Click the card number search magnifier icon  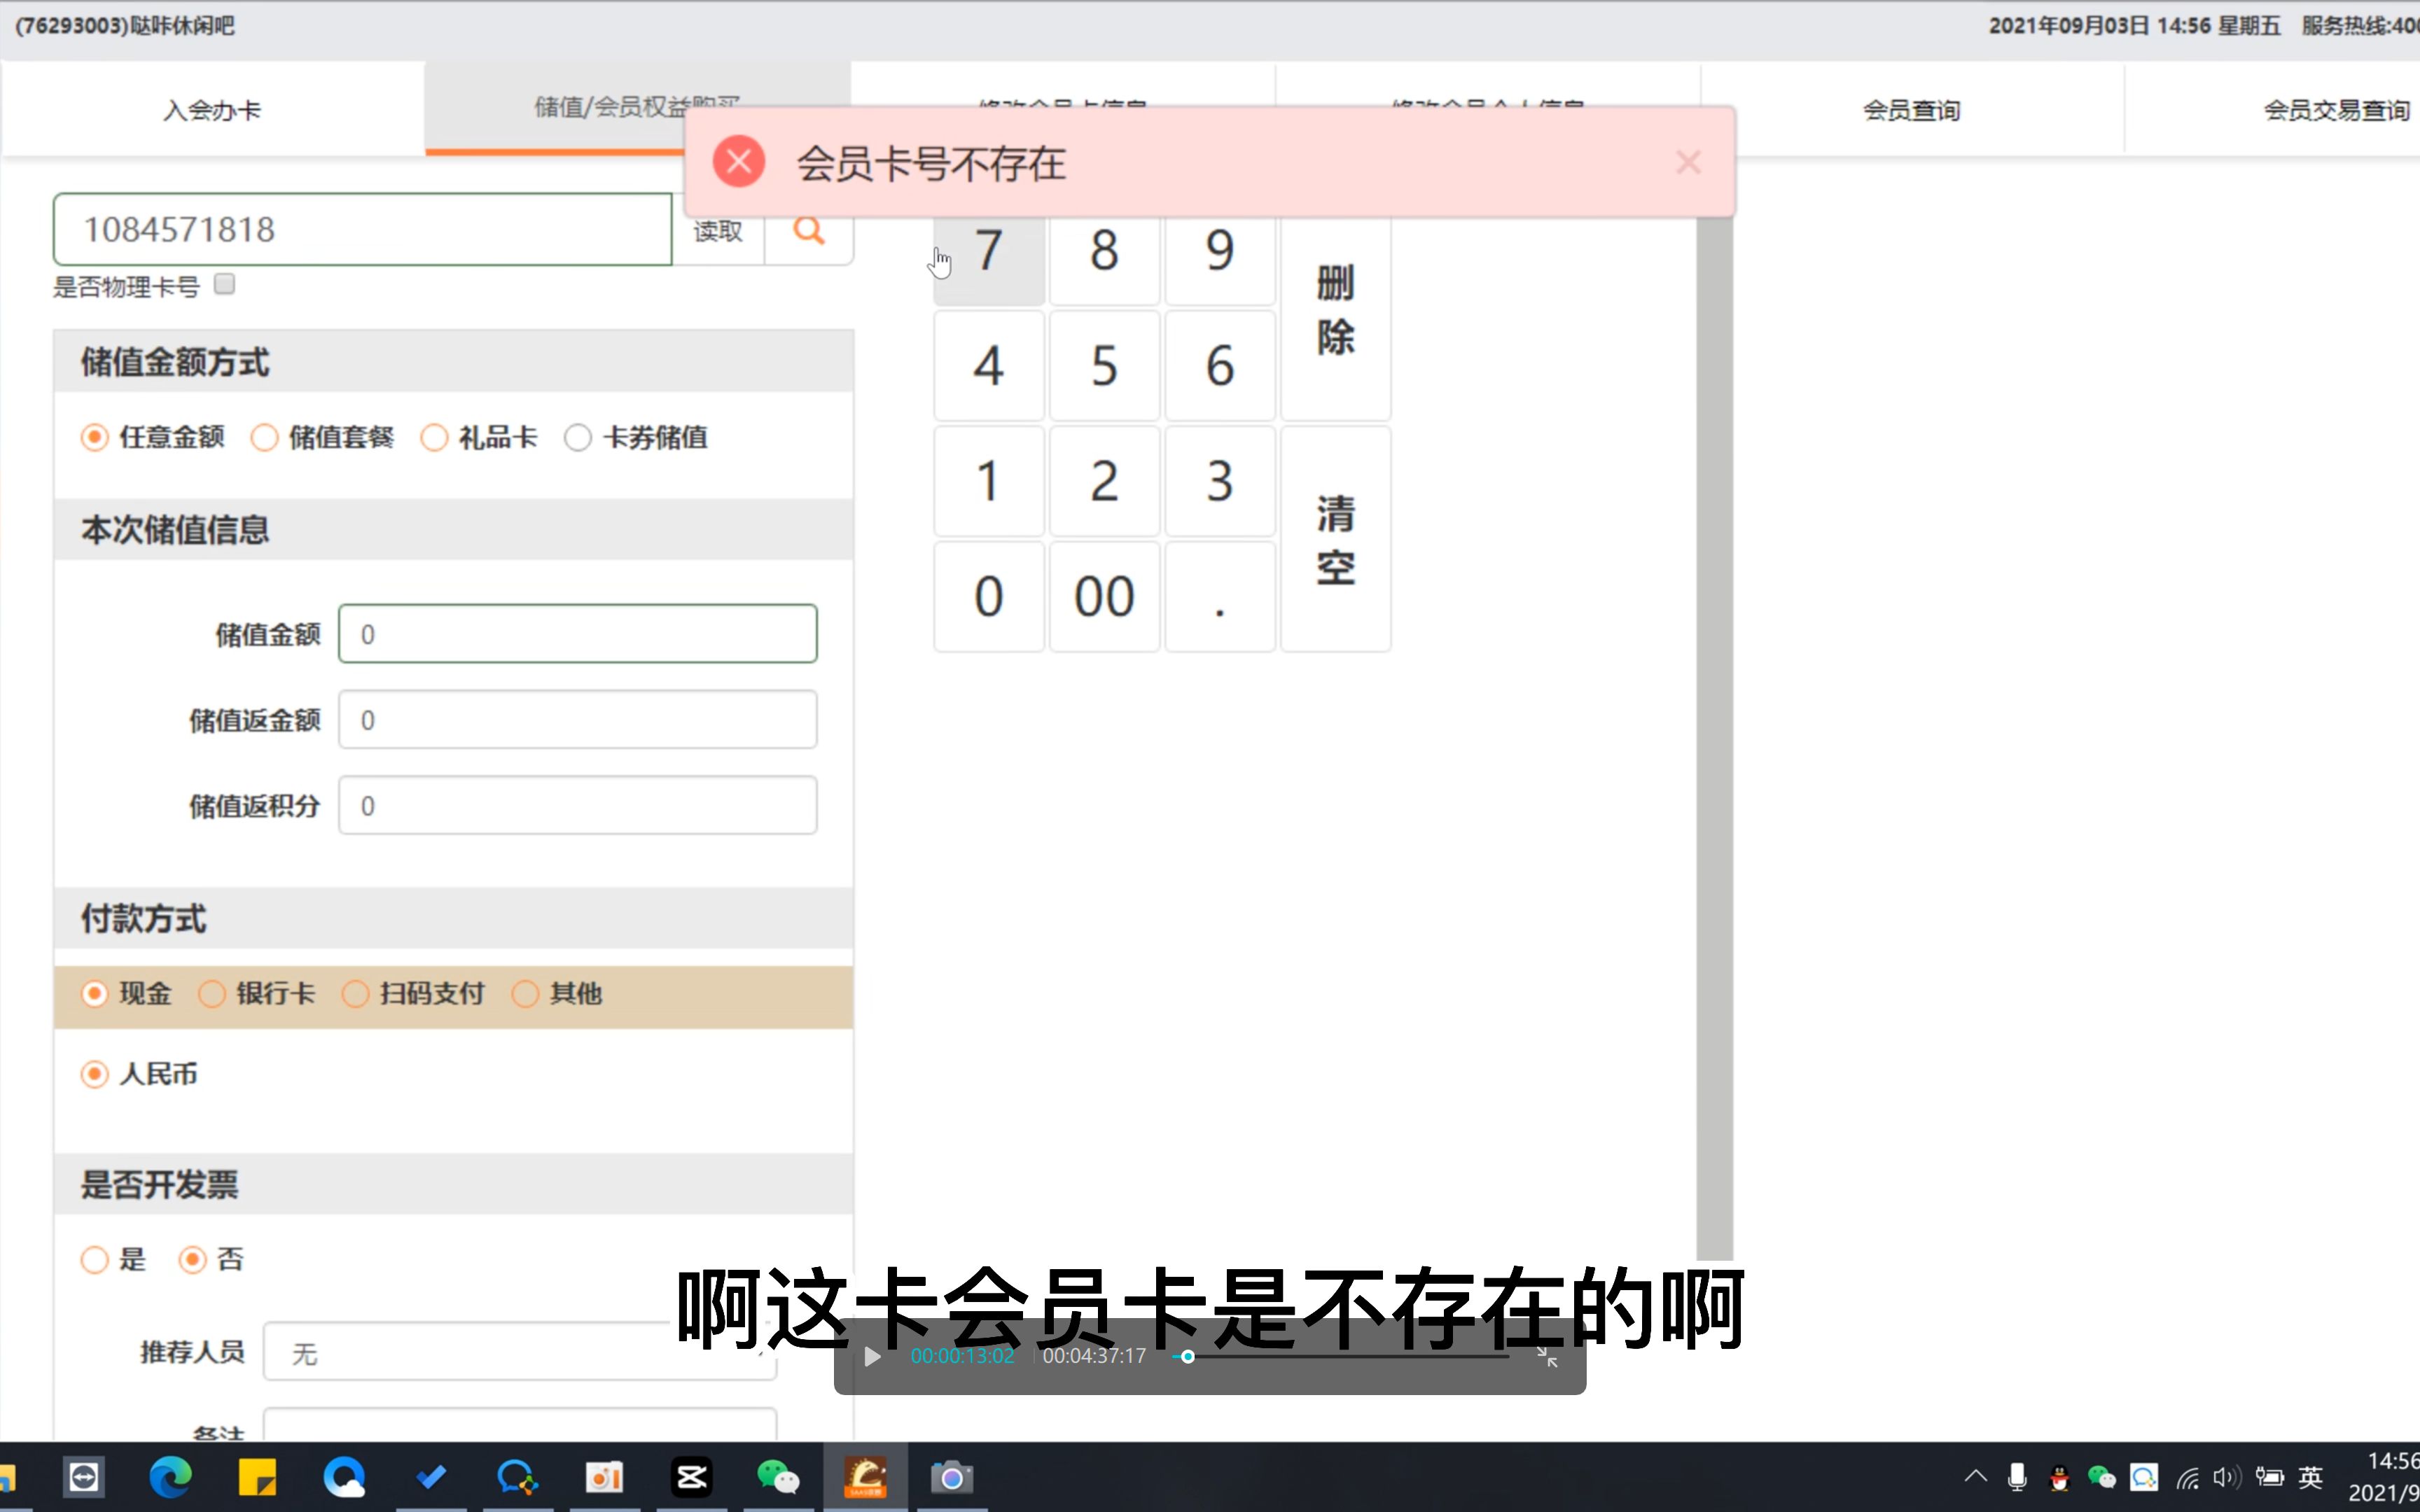808,230
